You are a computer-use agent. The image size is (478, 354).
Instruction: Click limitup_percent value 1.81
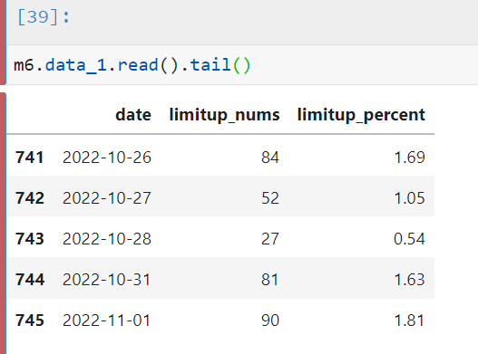409,321
